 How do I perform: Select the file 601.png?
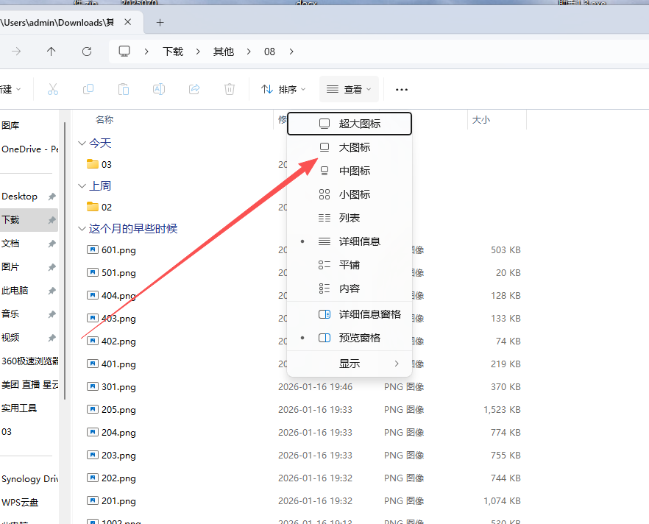[118, 250]
